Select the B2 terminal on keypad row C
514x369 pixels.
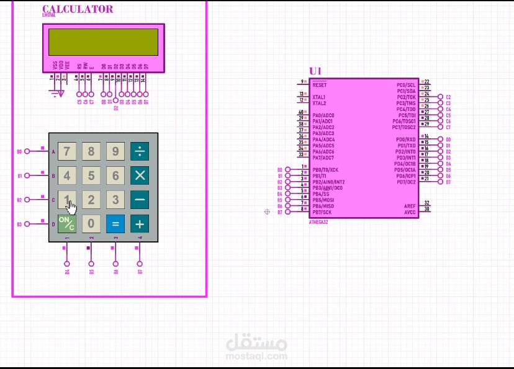tap(27, 200)
